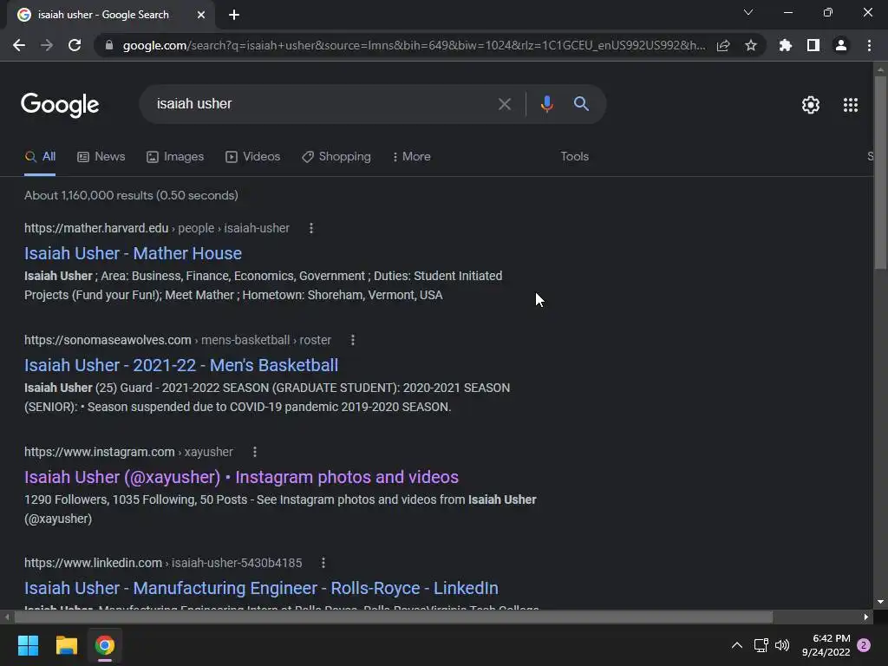Close the isaiah usher Google Search tab

tap(201, 15)
